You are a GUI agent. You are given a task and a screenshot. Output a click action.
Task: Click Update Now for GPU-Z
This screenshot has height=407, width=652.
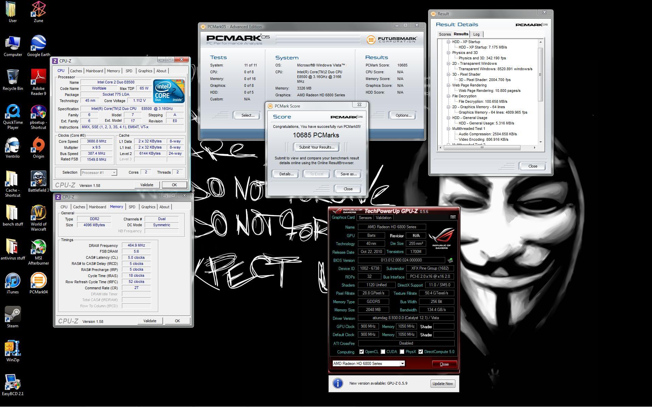click(x=442, y=384)
